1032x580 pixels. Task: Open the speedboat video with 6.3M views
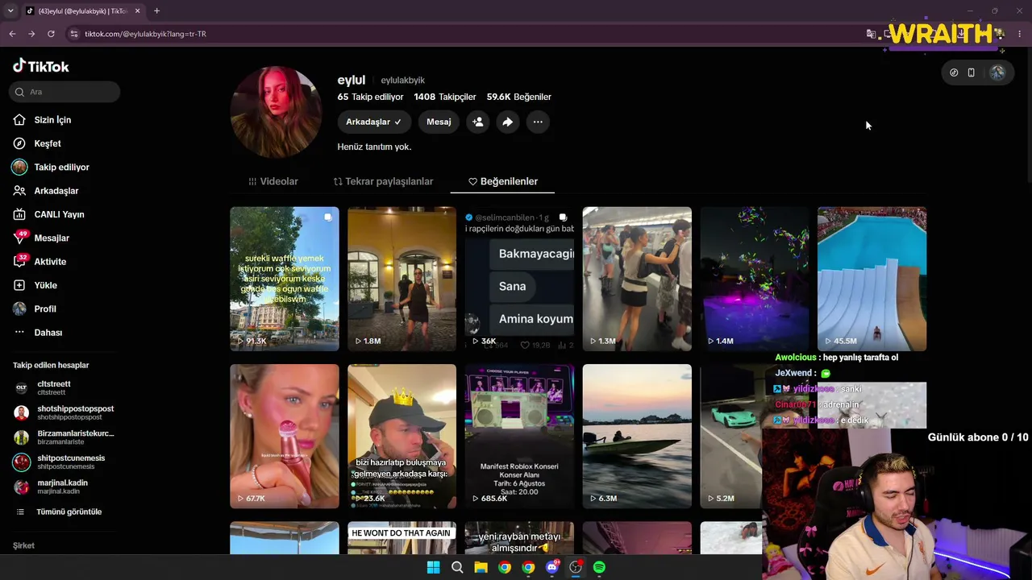tap(637, 436)
